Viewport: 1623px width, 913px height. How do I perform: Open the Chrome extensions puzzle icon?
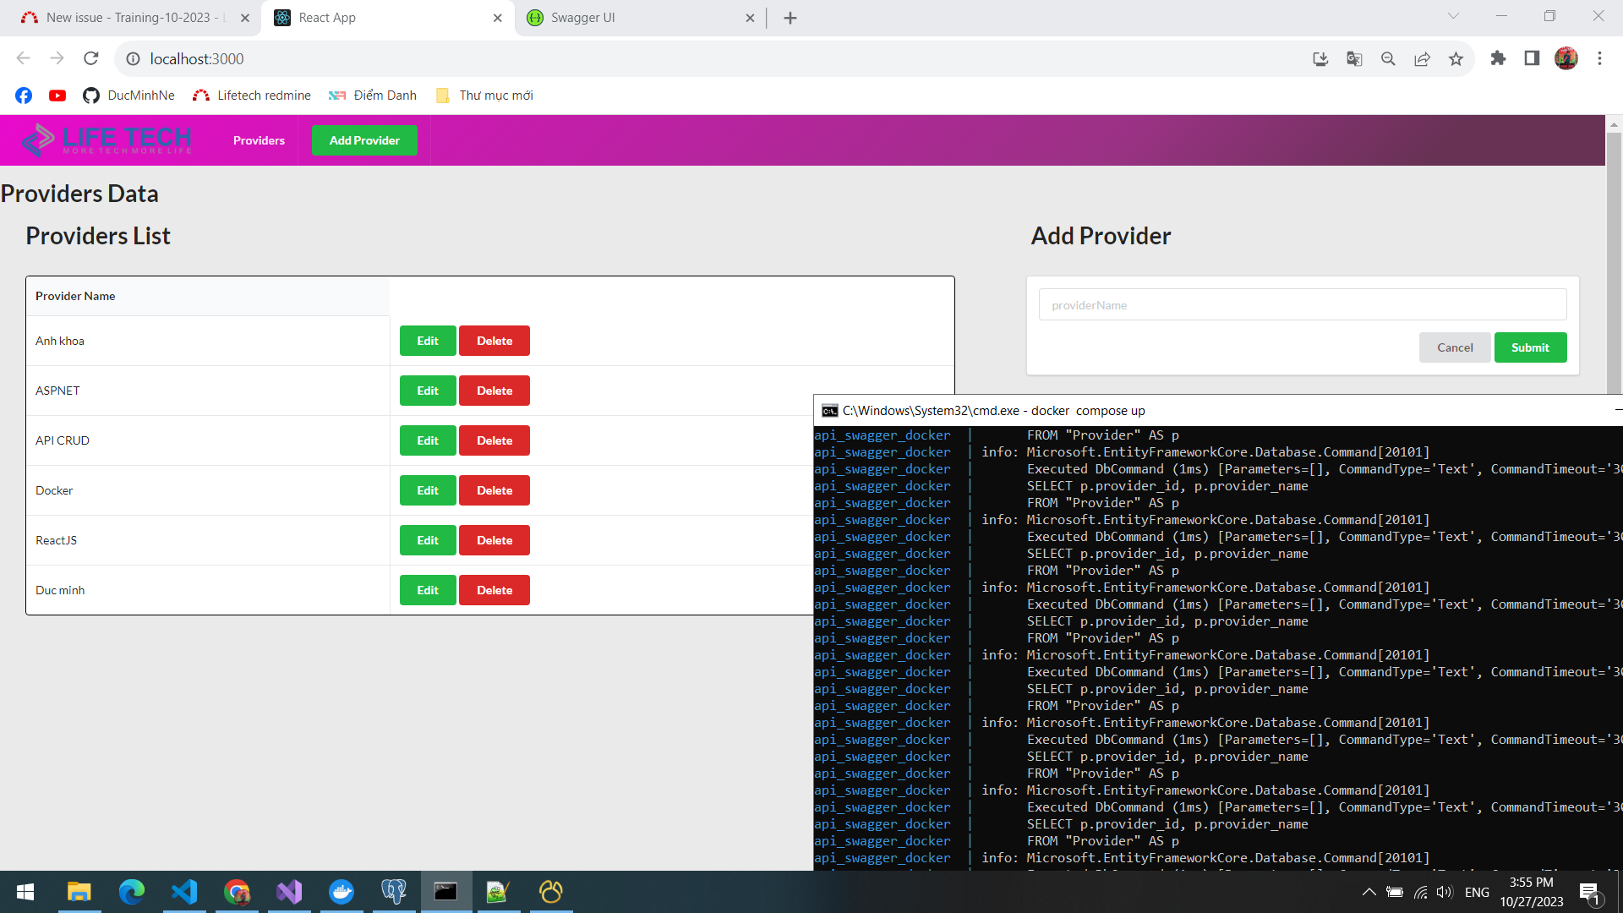pos(1498,58)
